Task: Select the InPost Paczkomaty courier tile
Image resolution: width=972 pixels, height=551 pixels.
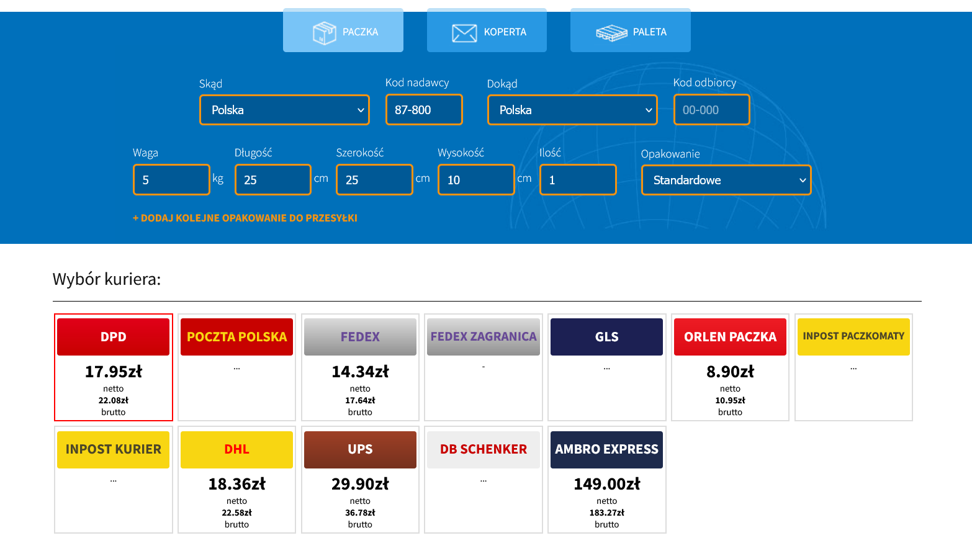Action: pyautogui.click(x=853, y=367)
